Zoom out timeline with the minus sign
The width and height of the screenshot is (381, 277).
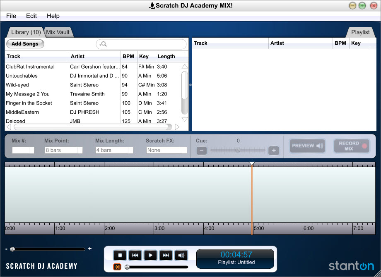point(6,249)
